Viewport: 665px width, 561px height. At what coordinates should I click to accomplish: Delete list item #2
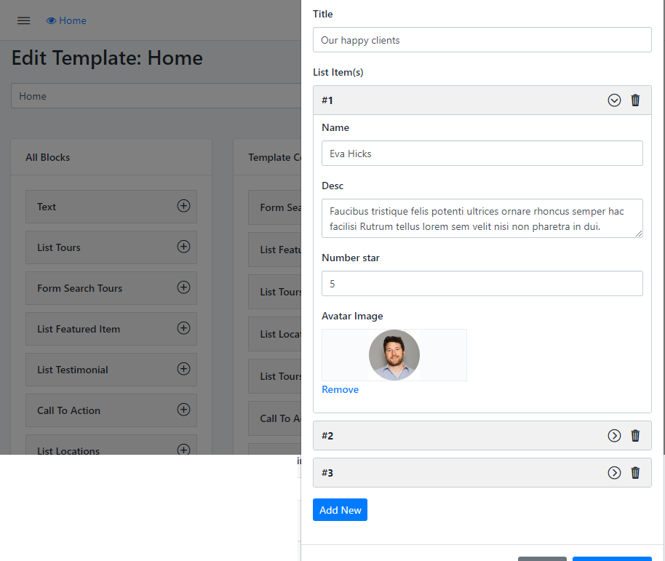[635, 436]
